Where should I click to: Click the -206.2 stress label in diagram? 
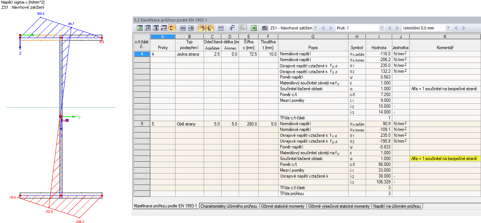[80, 221]
